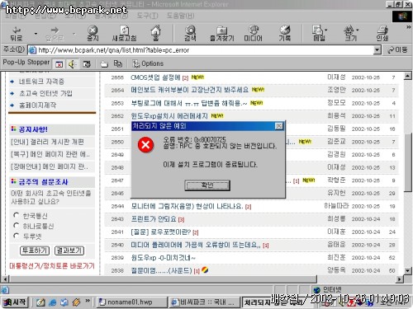Click the 확인 button in the error dialog
Viewport: 413px width, 309px height.
[x=207, y=185]
